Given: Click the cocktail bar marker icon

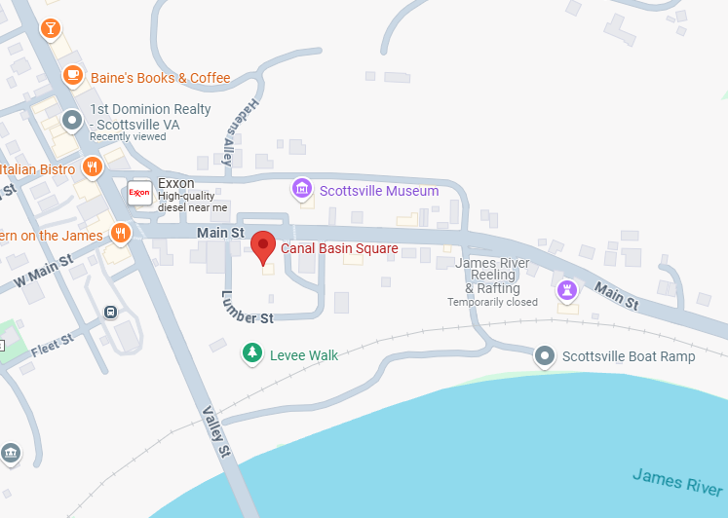Looking at the screenshot, I should (x=51, y=29).
